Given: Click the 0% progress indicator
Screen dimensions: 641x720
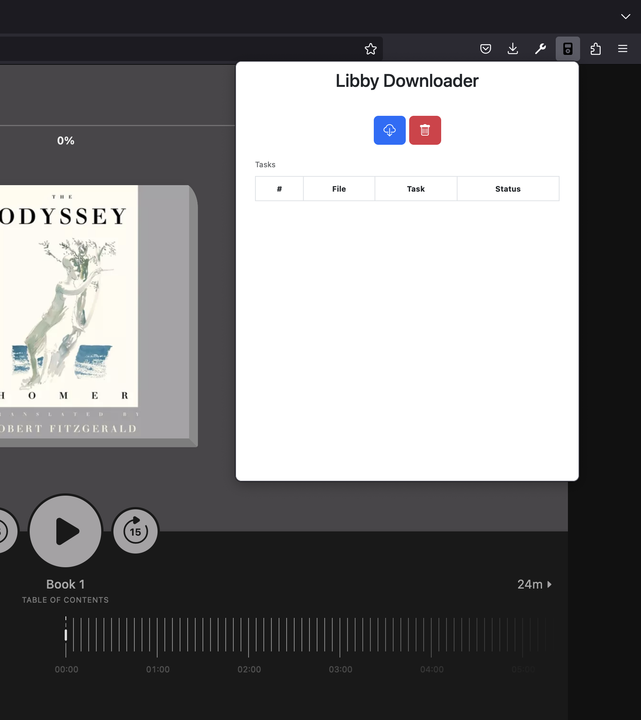Looking at the screenshot, I should point(66,141).
